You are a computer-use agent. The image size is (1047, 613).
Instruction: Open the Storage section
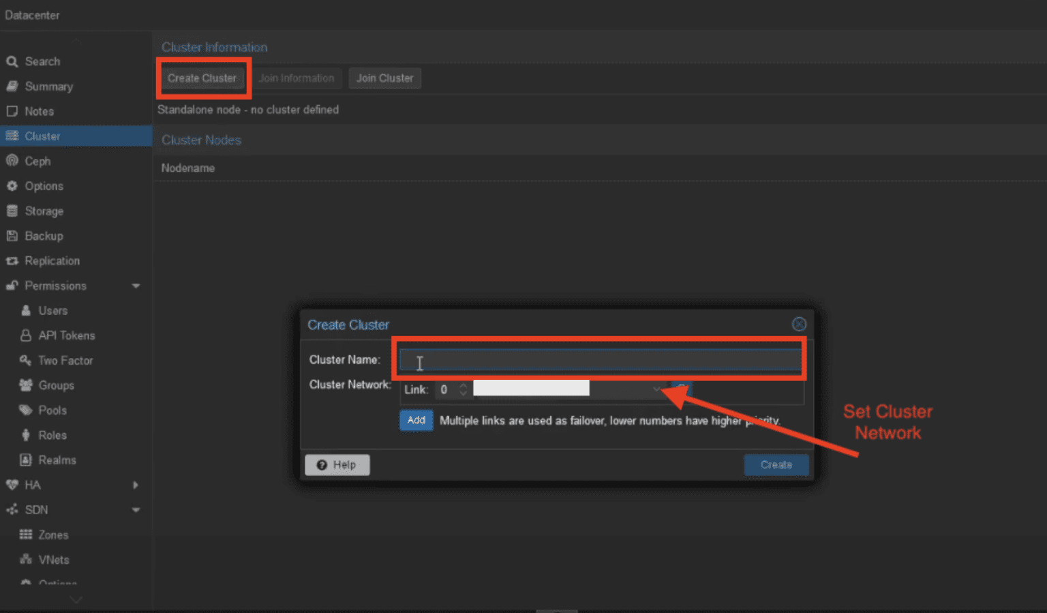[43, 211]
